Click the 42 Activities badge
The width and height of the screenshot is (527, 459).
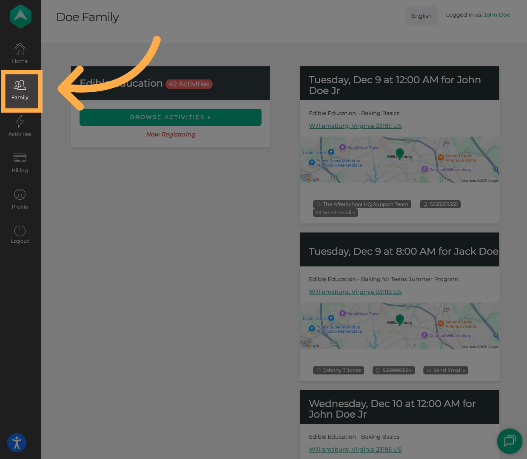(x=189, y=84)
